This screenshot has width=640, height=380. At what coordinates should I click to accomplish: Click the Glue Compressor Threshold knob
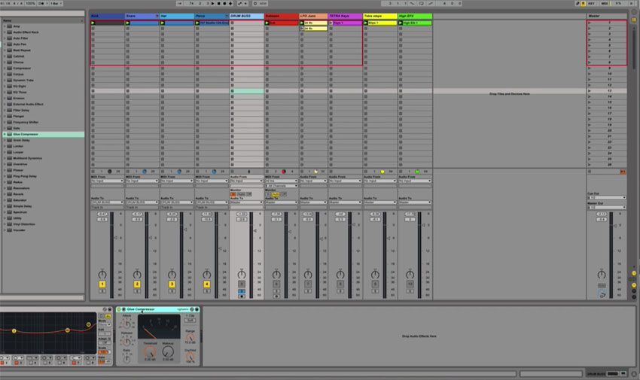pos(150,352)
